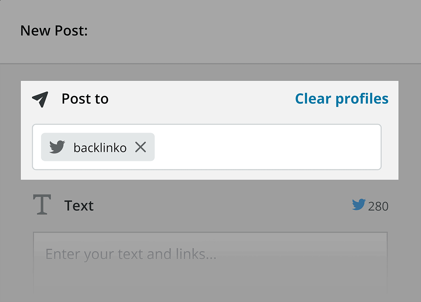Viewport: 421px width, 302px height.
Task: Click the New Post: heading
Action: click(54, 31)
